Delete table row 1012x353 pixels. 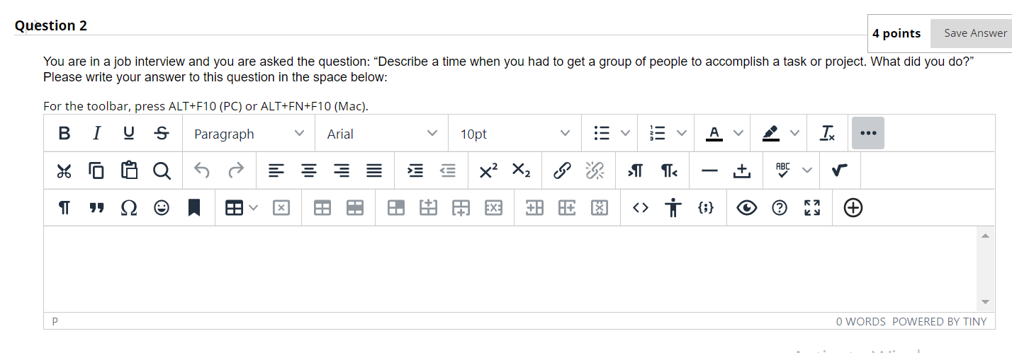pyautogui.click(x=494, y=208)
